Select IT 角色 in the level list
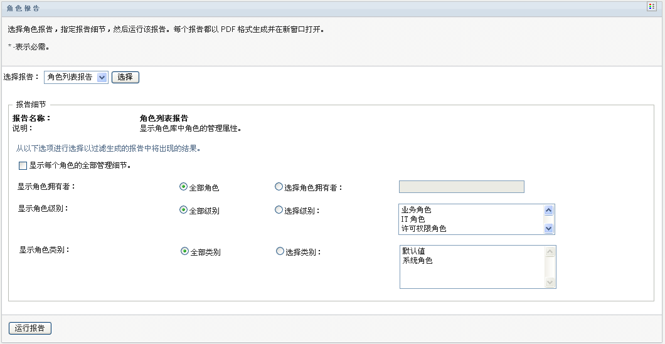The height and width of the screenshot is (344, 665). [413, 219]
